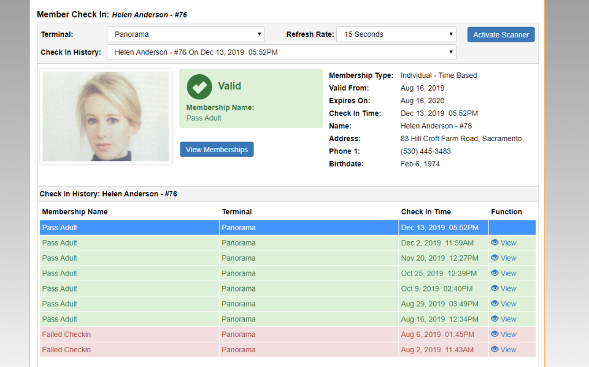Image resolution: width=589 pixels, height=367 pixels.
Task: Click the View Memberships button
Action: coord(217,150)
